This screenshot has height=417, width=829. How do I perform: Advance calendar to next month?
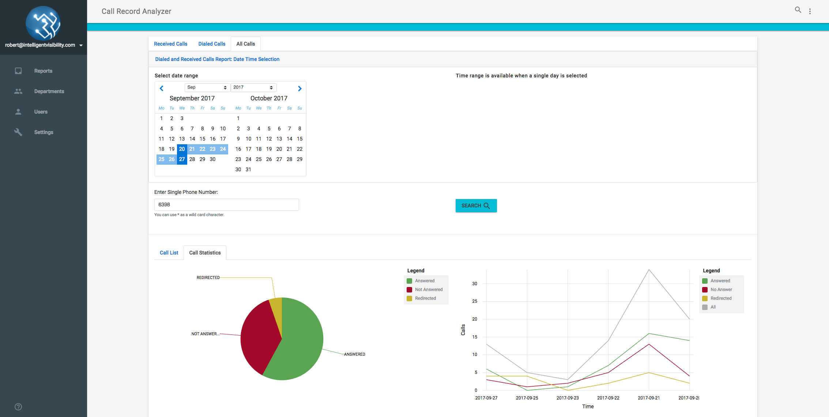pos(299,88)
